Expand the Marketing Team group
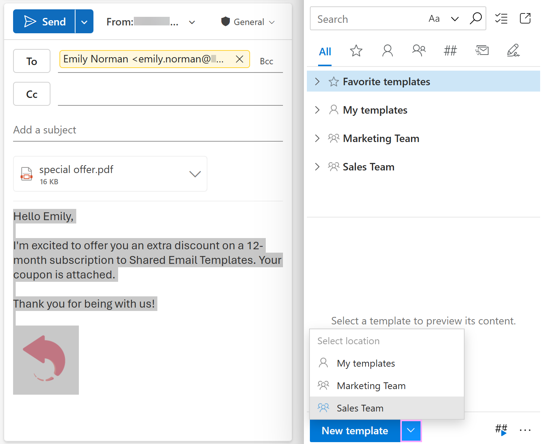542x444 pixels. (317, 138)
